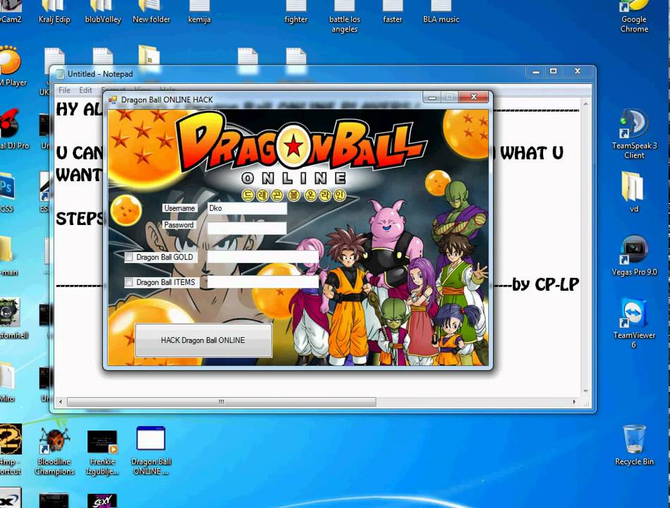Select the GOM Player desktop icon
Viewport: 670px width, 508px height.
(12, 66)
